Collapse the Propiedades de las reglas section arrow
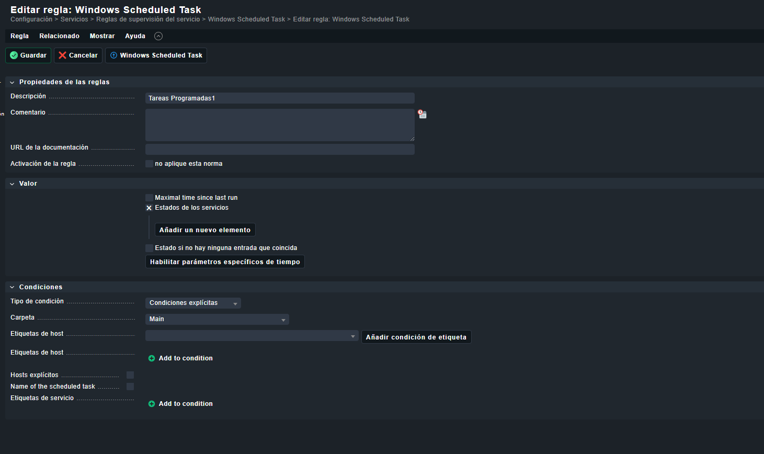The image size is (764, 454). pyautogui.click(x=13, y=82)
